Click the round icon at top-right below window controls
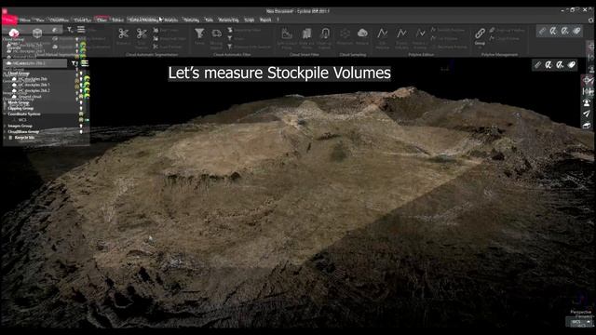 click(x=591, y=20)
